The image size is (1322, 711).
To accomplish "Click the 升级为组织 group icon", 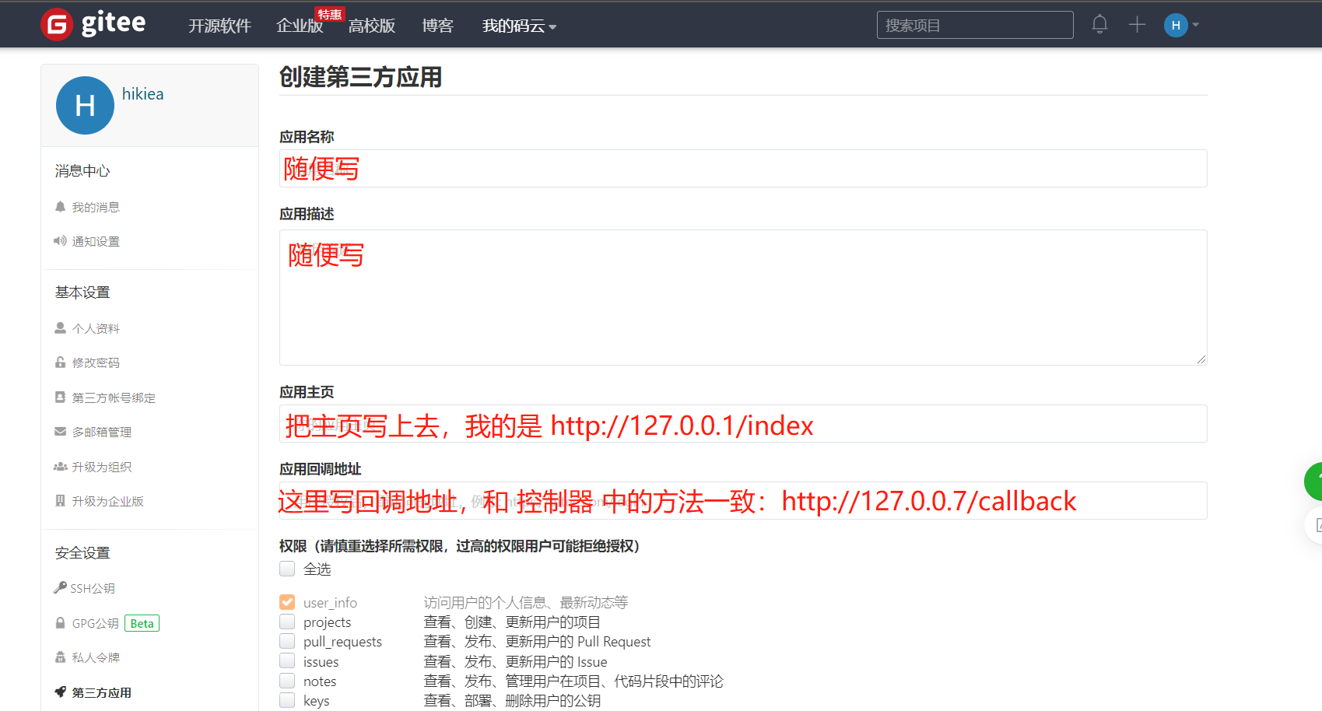I will click(60, 466).
